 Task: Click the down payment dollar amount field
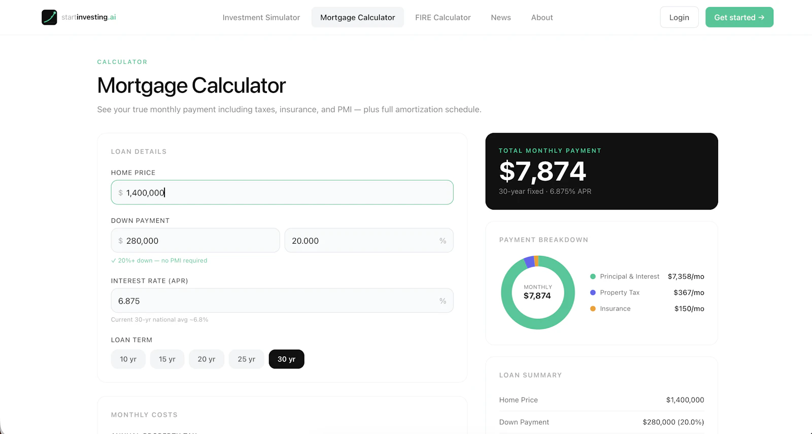[x=195, y=241]
